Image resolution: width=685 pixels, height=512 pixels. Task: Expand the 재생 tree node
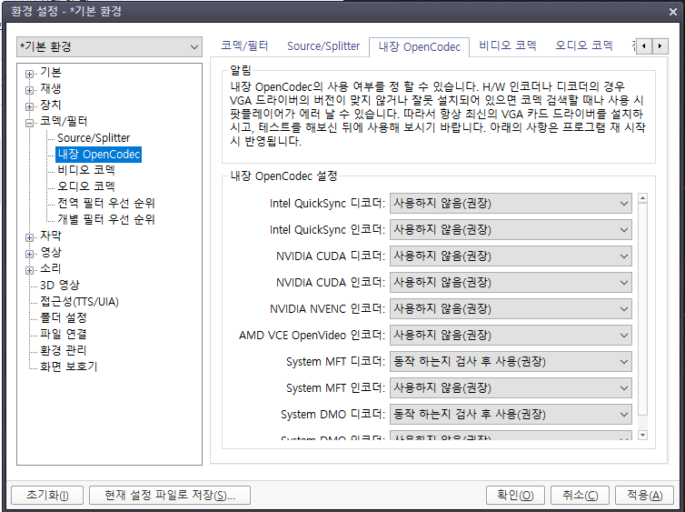pos(30,89)
